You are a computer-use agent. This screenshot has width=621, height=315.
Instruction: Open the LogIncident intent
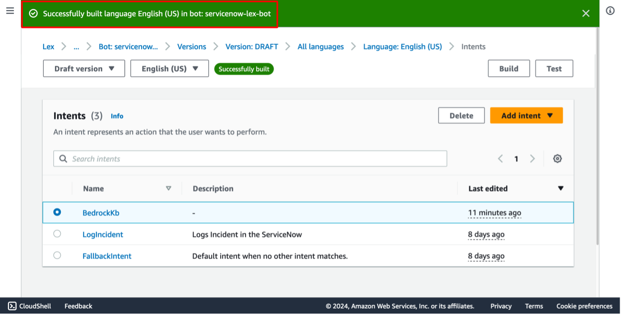pos(103,234)
